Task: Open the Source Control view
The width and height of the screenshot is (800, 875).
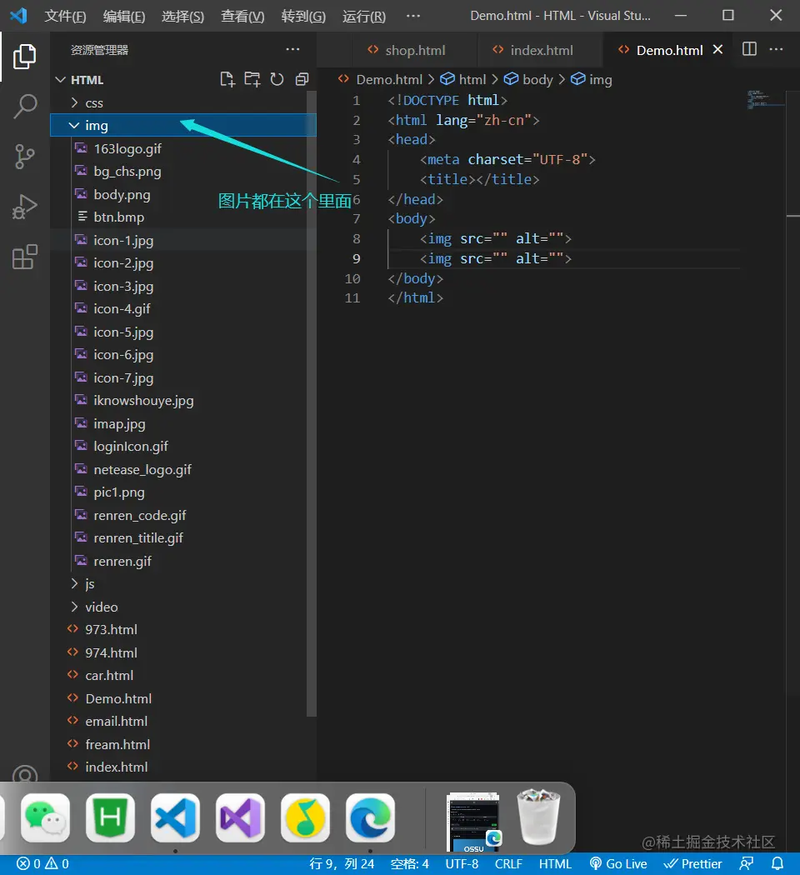Action: 24,157
